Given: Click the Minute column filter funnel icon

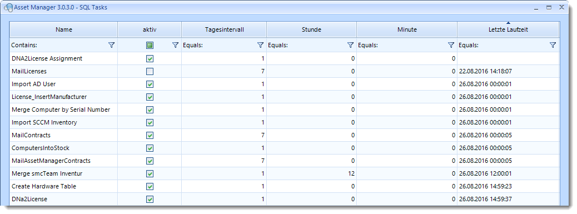Looking at the screenshot, I should coord(451,45).
